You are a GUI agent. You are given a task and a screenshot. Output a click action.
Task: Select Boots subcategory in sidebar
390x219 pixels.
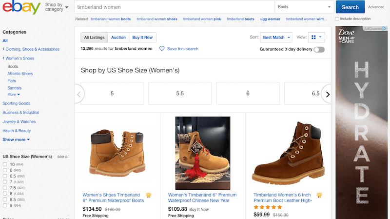13,66
